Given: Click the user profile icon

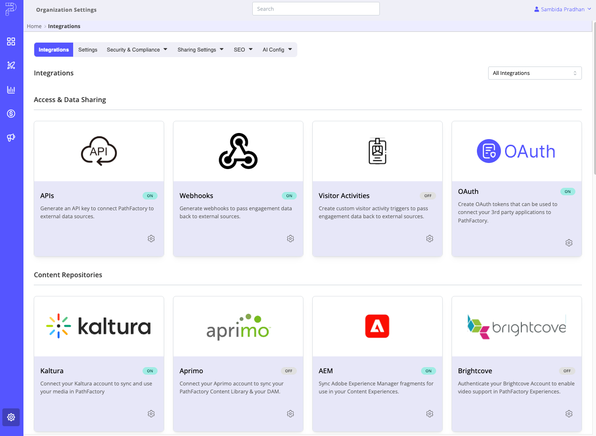Looking at the screenshot, I should (x=537, y=9).
